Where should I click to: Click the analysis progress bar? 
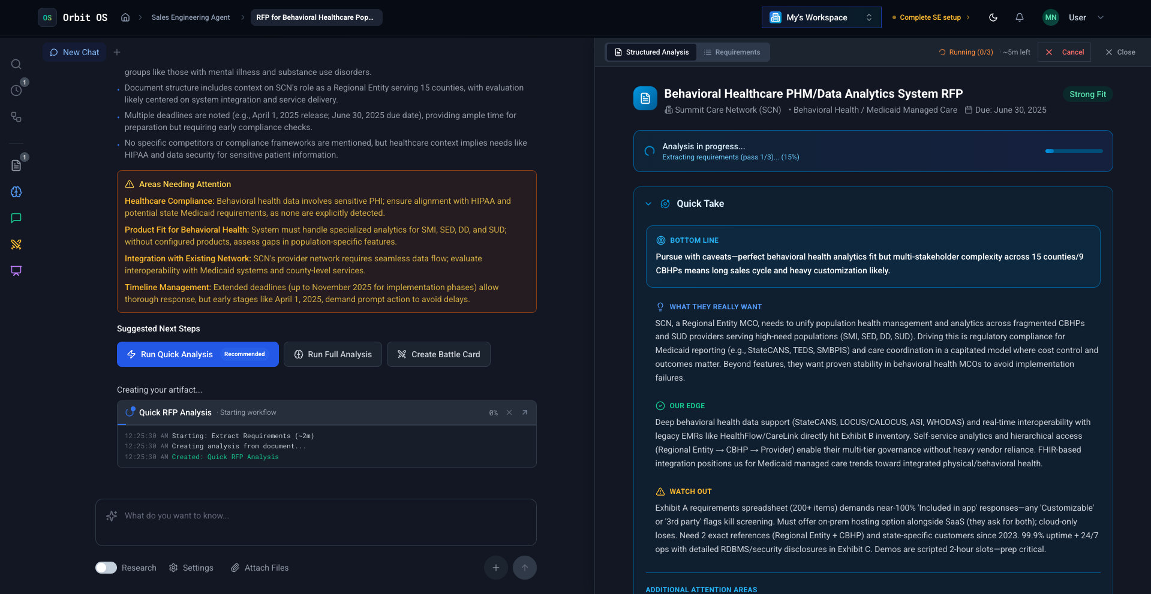[x=1073, y=152]
